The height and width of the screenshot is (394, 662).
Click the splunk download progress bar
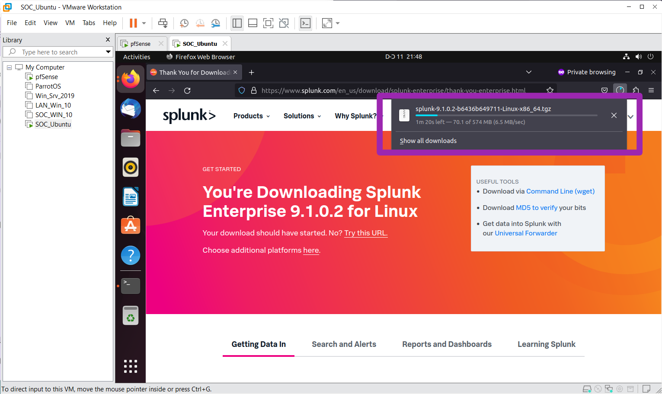pos(506,115)
